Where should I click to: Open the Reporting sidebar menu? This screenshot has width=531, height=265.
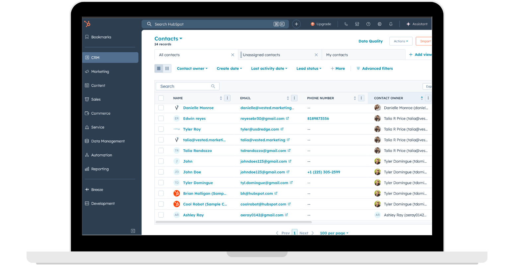110,169
